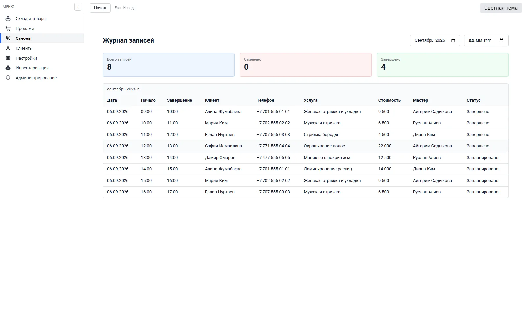Click the дд.мм.гггг date input
Image resolution: width=527 pixels, height=329 pixels.
click(486, 40)
